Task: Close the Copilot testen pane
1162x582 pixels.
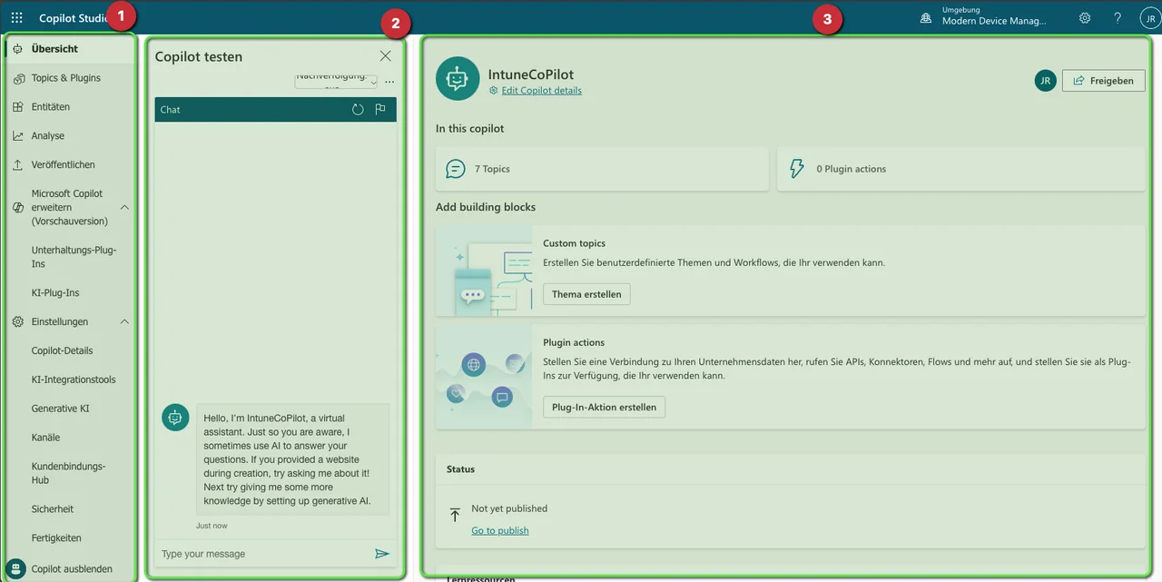Action: [386, 56]
